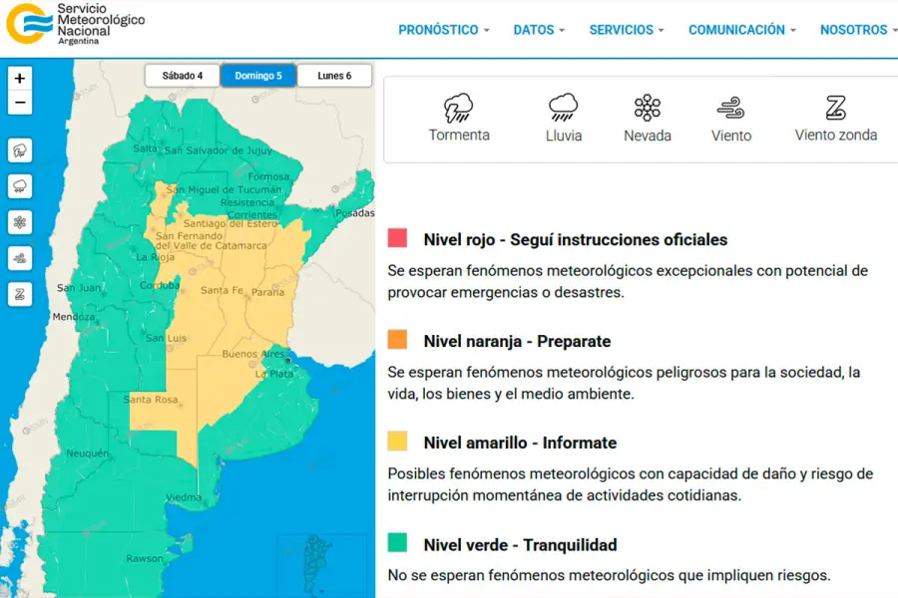898x598 pixels.
Task: Switch to the Lunes 6 tab
Action: coord(334,76)
